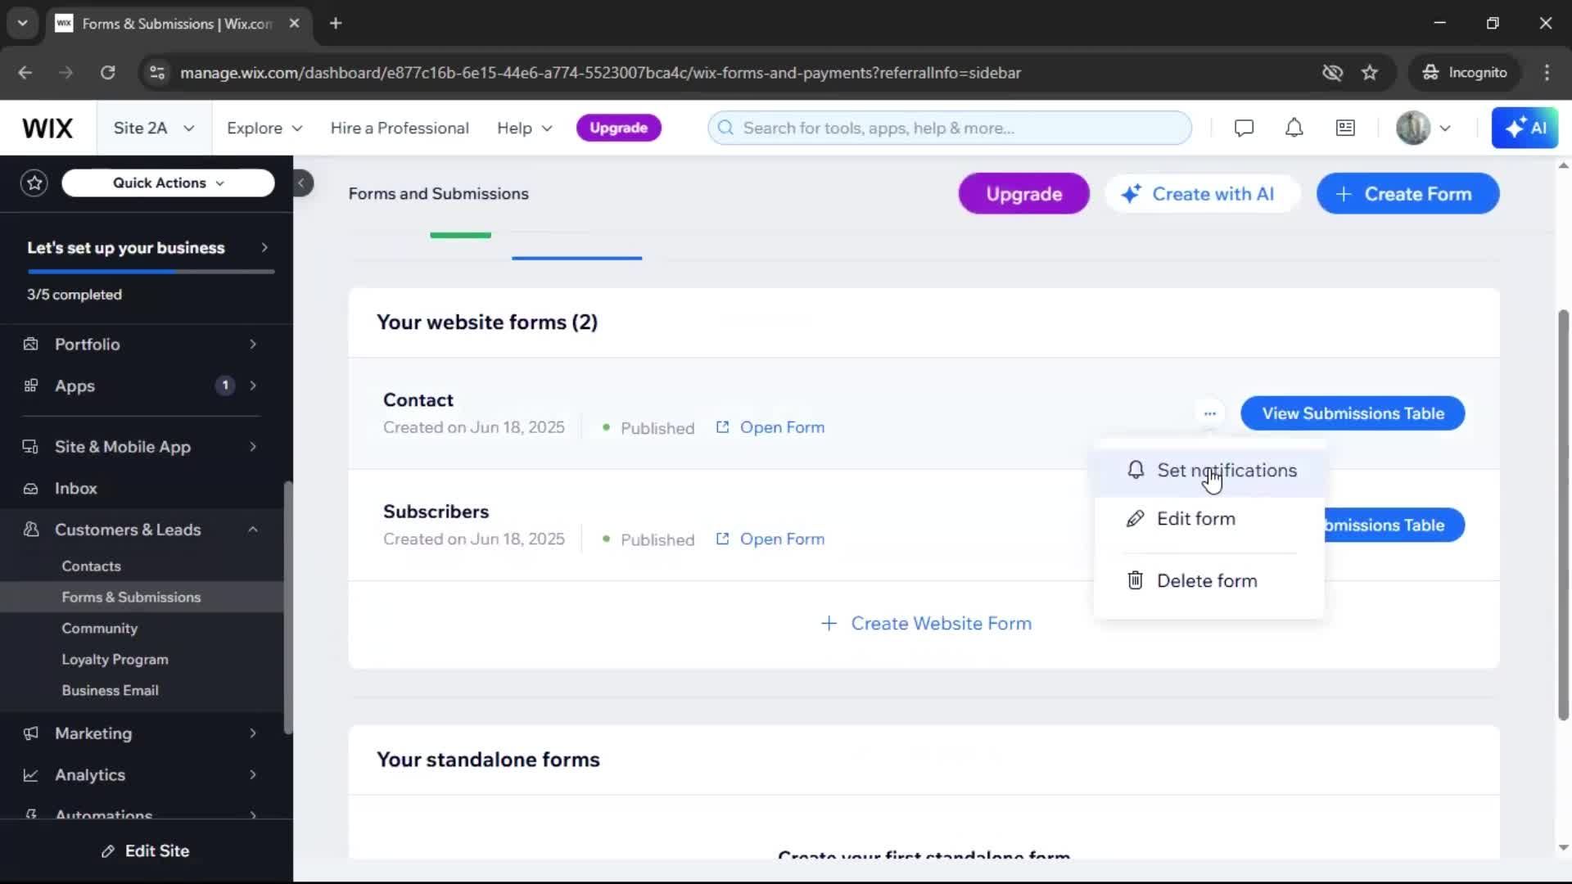Click the main page vertical scrollbar
This screenshot has height=884, width=1572.
click(1563, 516)
